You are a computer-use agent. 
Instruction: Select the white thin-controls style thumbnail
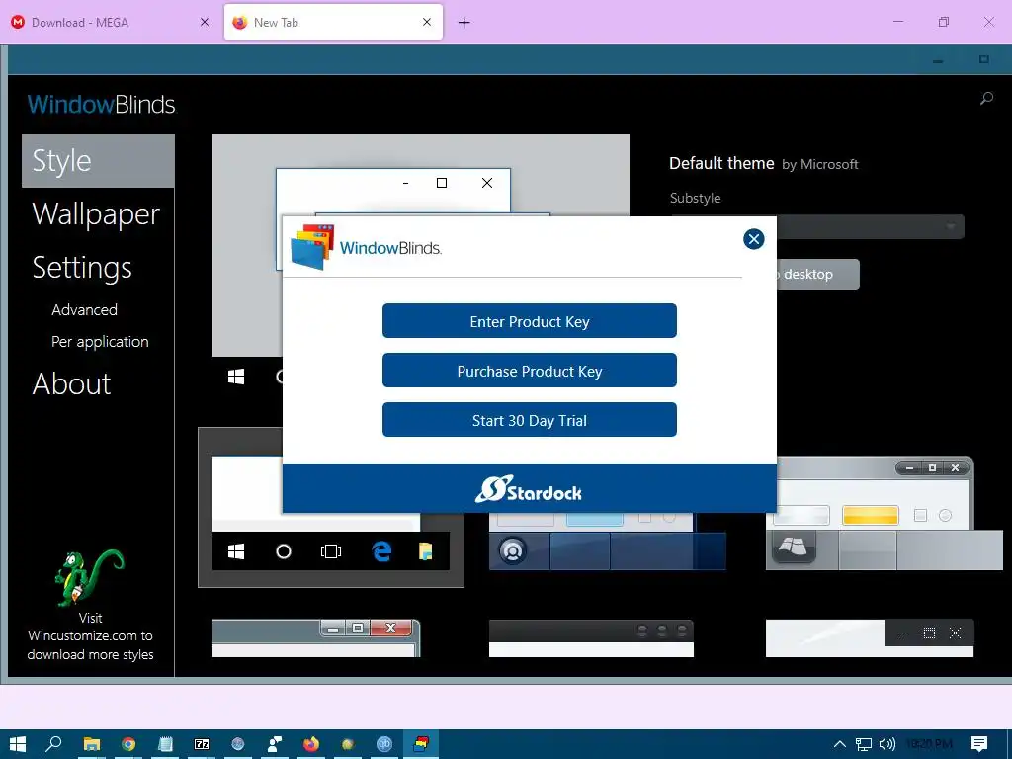click(x=870, y=638)
